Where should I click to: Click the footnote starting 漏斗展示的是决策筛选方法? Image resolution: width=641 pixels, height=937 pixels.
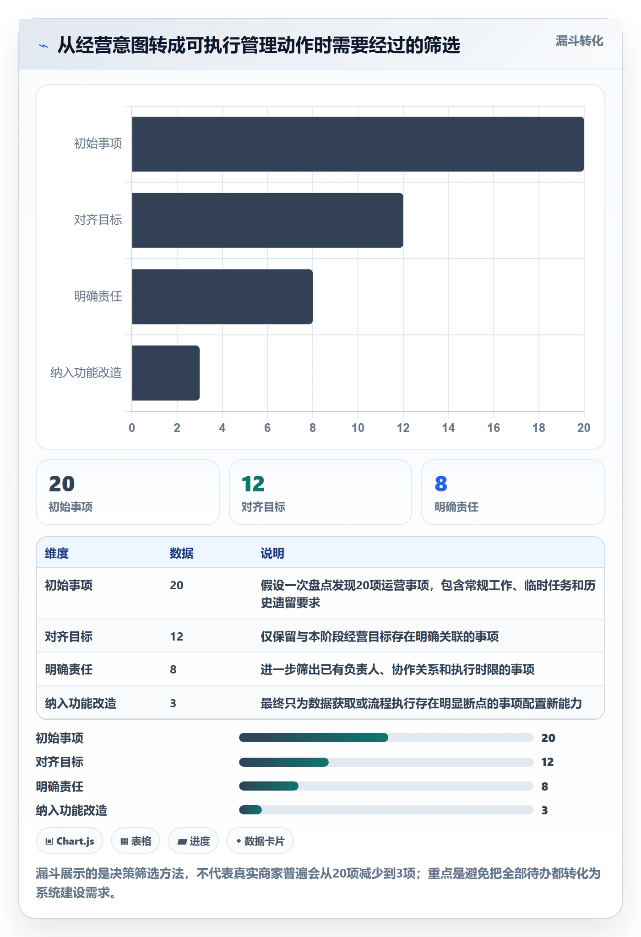coord(318,883)
